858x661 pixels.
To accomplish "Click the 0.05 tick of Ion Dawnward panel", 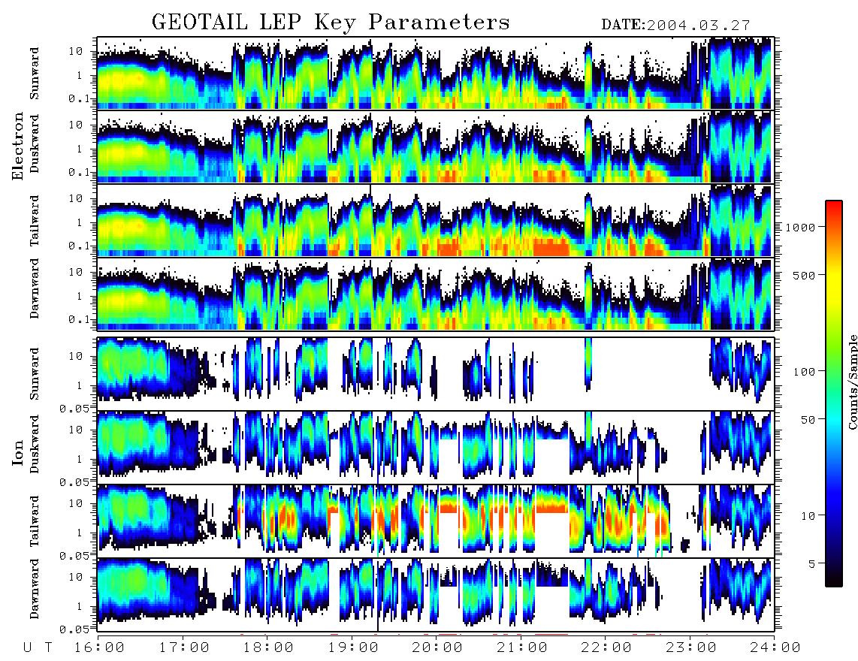I will 74,629.
